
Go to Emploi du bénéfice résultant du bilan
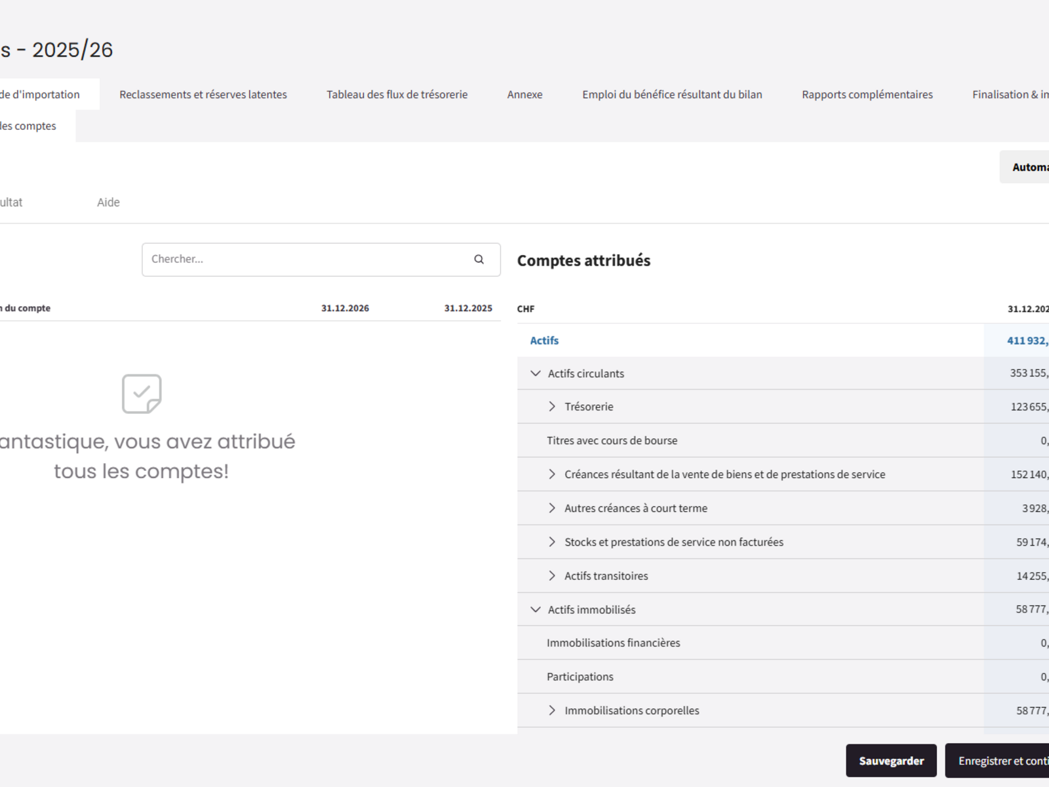pyautogui.click(x=672, y=94)
